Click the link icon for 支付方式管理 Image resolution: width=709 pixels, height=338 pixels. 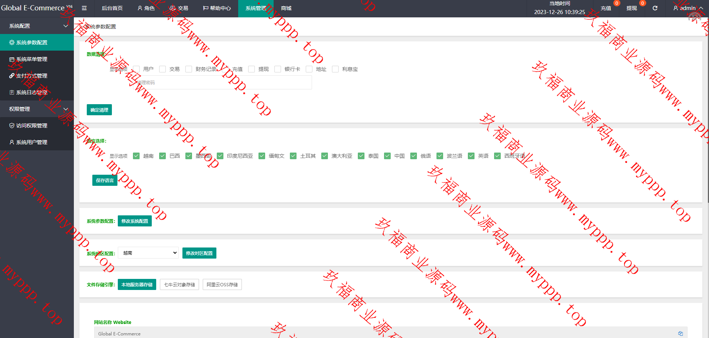(12, 76)
